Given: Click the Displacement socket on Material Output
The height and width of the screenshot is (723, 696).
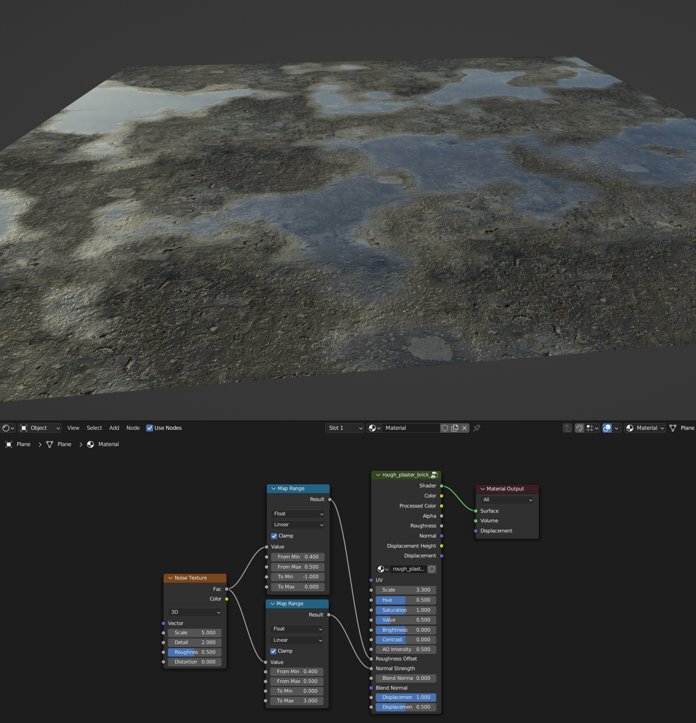Looking at the screenshot, I should click(x=476, y=531).
